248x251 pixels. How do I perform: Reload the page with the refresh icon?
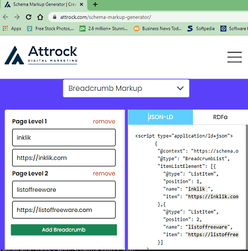[29, 17]
